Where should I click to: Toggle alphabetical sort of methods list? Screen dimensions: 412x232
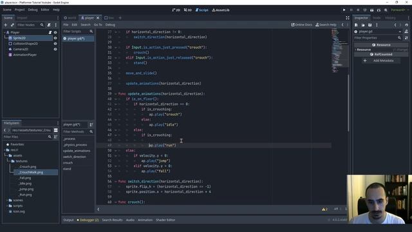pyautogui.click(x=91, y=124)
